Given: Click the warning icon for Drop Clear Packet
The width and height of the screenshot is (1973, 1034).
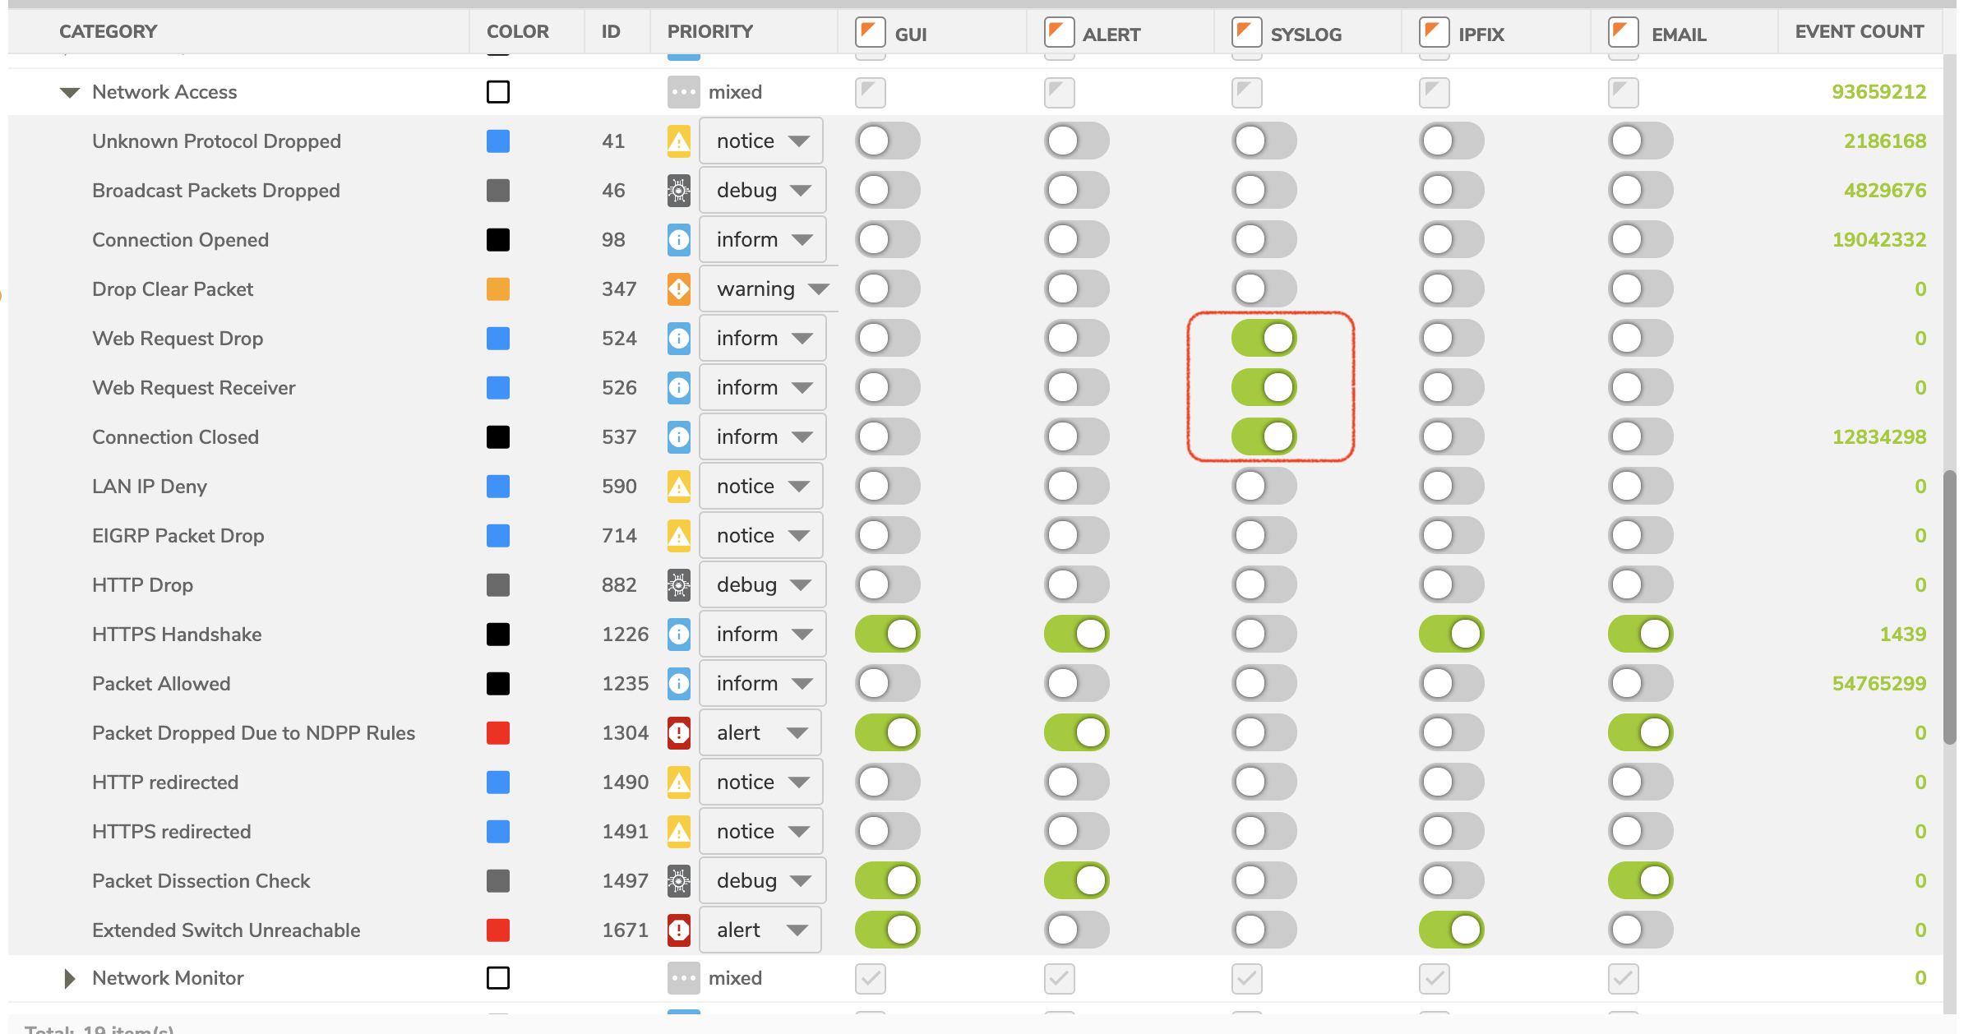Looking at the screenshot, I should [x=678, y=289].
